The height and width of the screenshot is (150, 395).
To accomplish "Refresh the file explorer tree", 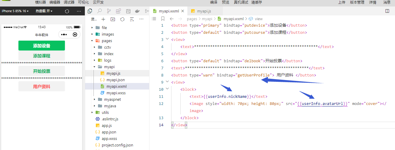I will (122, 19).
